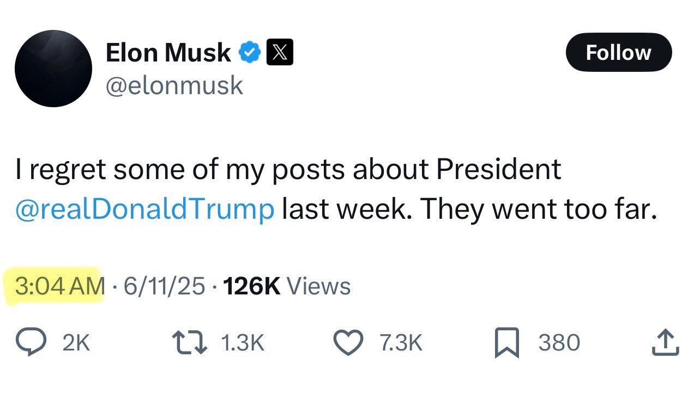682x394 pixels.
Task: Click the dark profile avatar picture
Action: pyautogui.click(x=53, y=68)
